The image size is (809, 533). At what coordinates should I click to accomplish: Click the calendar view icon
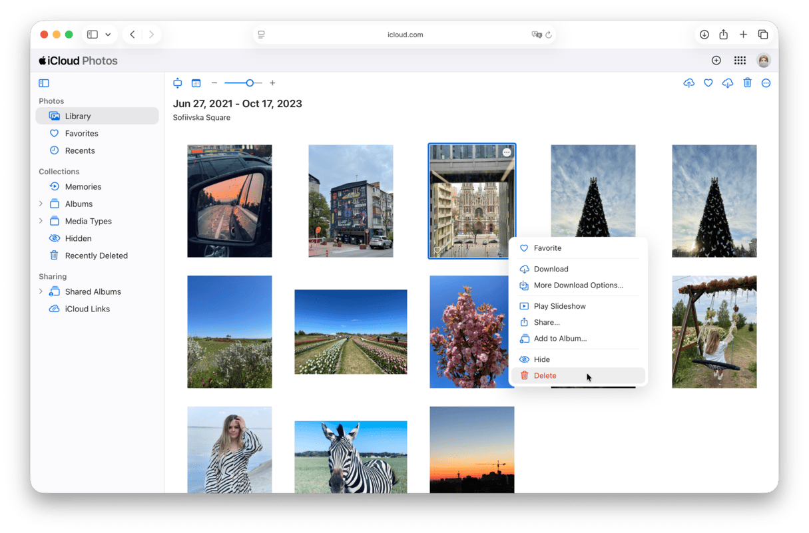coord(196,83)
